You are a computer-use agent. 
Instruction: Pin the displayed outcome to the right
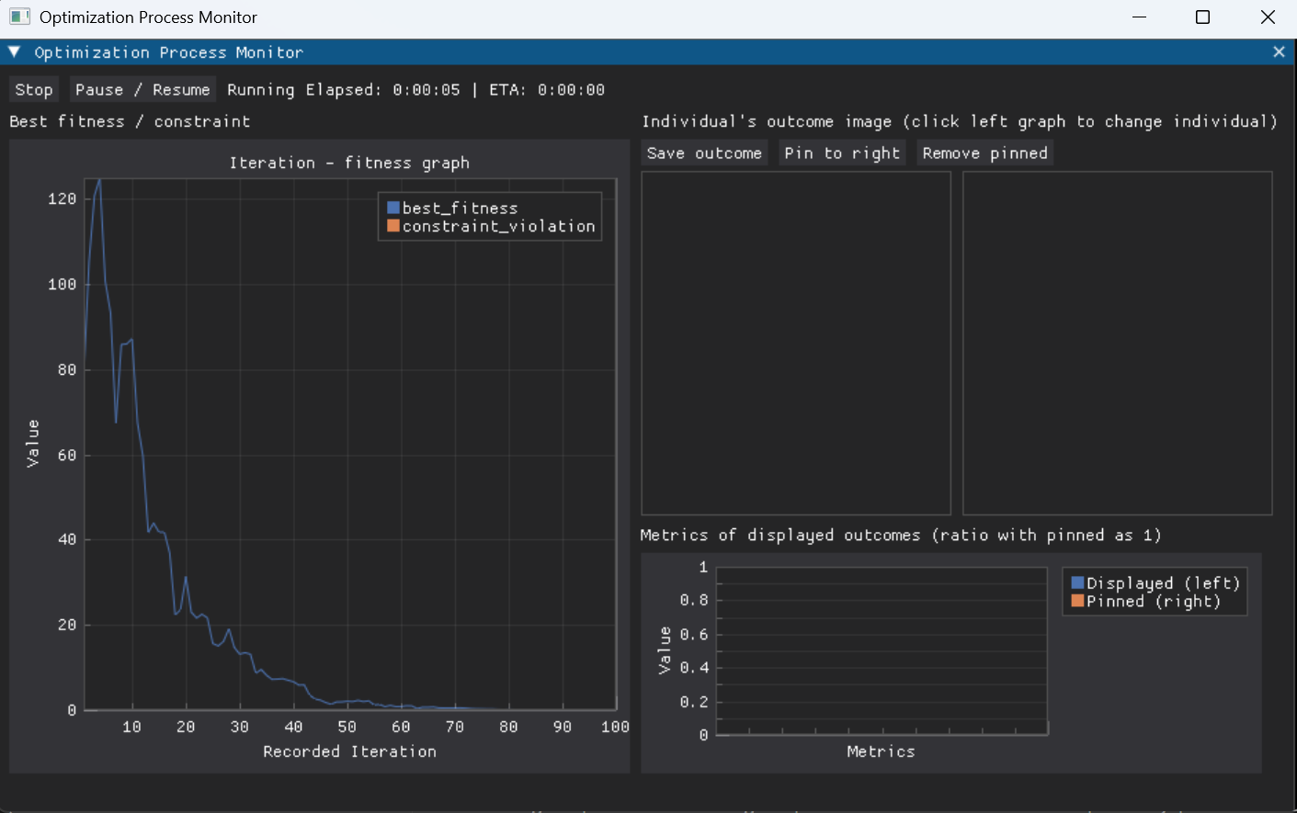[x=842, y=152]
